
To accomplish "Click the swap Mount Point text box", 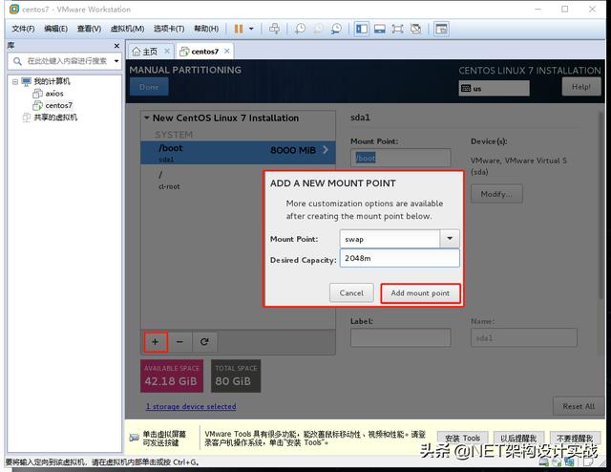I will [390, 239].
